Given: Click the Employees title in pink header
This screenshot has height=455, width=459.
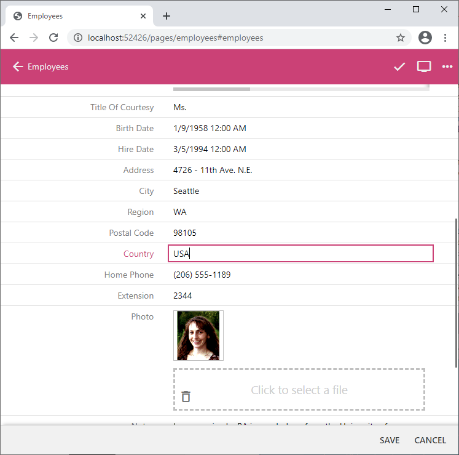Looking at the screenshot, I should (x=48, y=66).
